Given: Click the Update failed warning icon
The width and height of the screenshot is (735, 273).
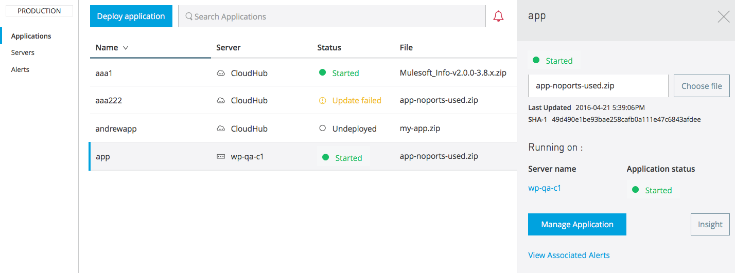Looking at the screenshot, I should [323, 101].
